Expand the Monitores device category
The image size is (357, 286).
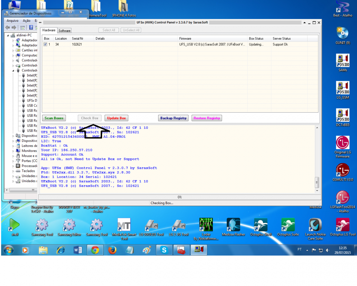tap(13, 151)
